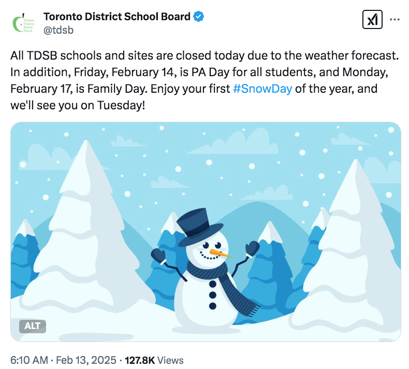The width and height of the screenshot is (409, 369).
Task: Show image description via ALT badge
Action: tap(33, 326)
